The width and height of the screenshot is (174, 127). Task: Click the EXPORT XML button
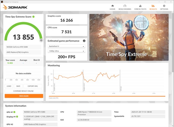33,86
